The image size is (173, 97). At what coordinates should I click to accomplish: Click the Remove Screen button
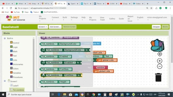[x=69, y=27]
